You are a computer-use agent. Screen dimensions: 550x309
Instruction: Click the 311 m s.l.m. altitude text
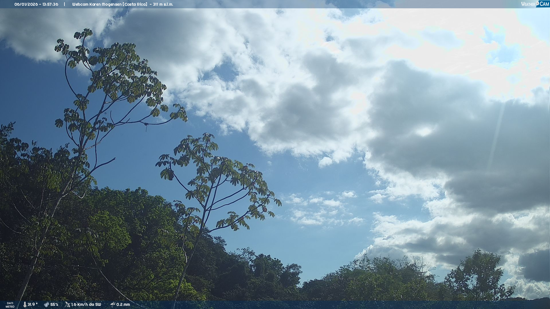163,4
